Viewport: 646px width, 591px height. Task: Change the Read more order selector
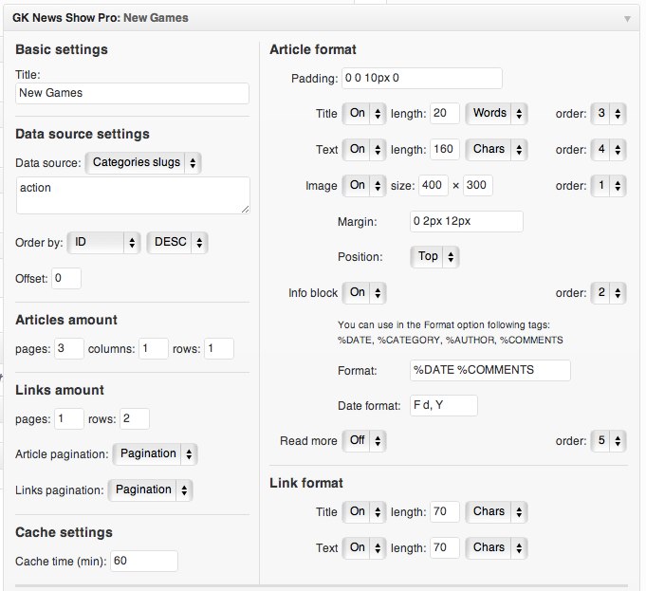click(608, 441)
